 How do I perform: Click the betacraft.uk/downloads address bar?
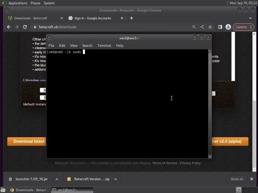coord(112,27)
